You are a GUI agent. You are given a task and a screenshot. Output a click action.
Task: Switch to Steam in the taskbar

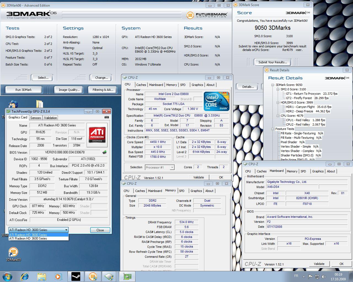point(76,276)
